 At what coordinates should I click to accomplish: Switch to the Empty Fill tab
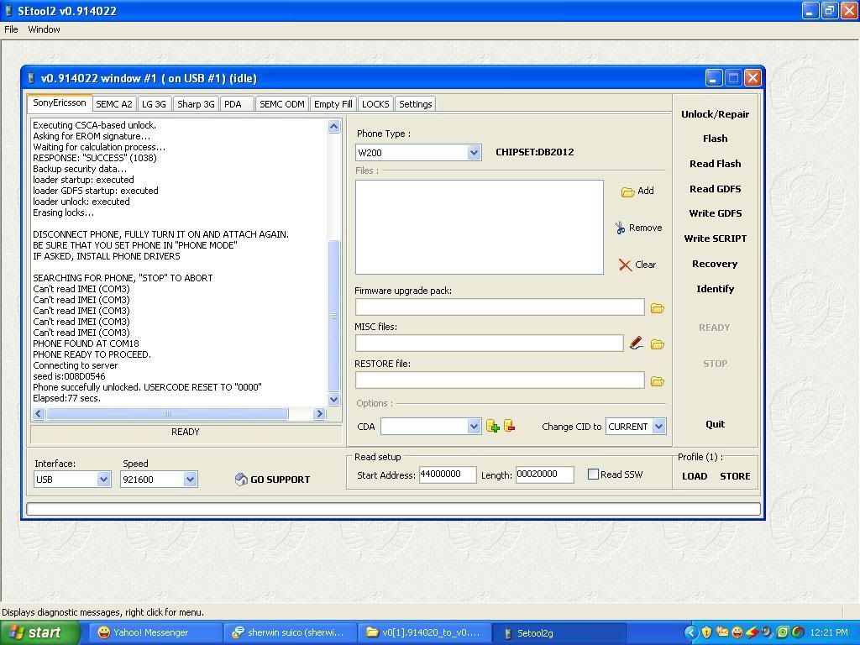333,104
